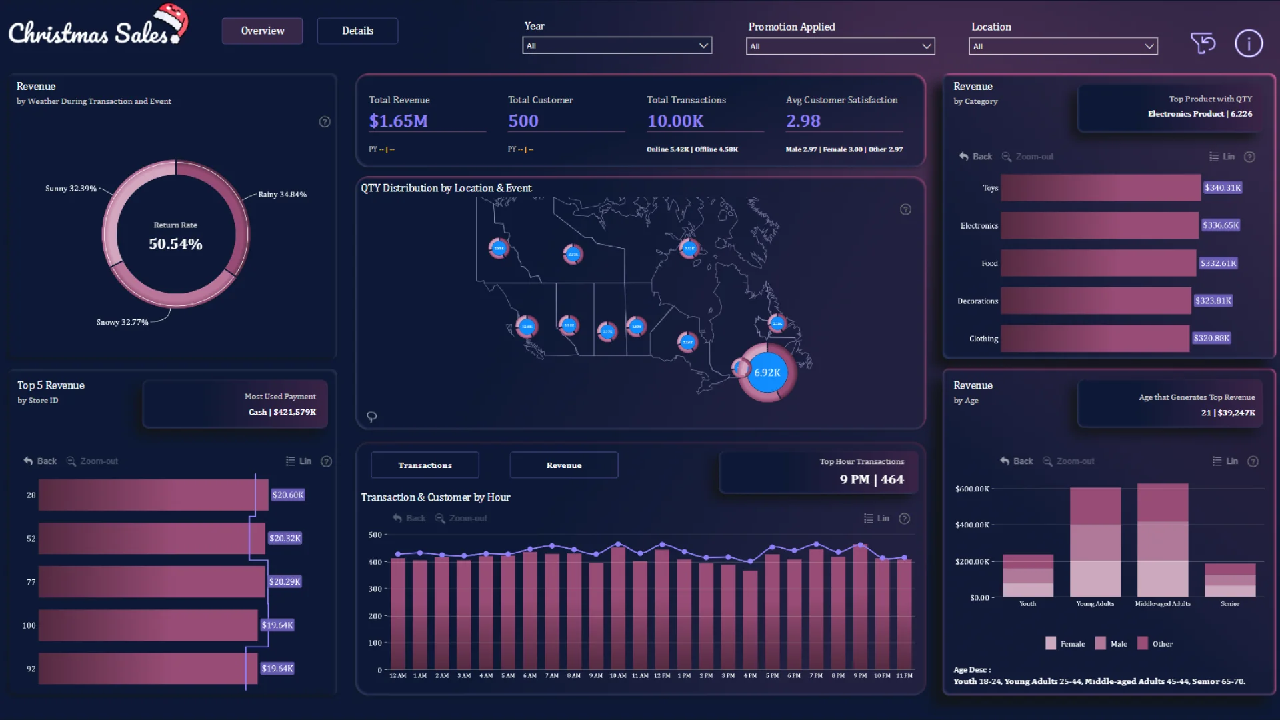Image resolution: width=1280 pixels, height=720 pixels.
Task: Click store 92 revenue bar
Action: tap(148, 668)
